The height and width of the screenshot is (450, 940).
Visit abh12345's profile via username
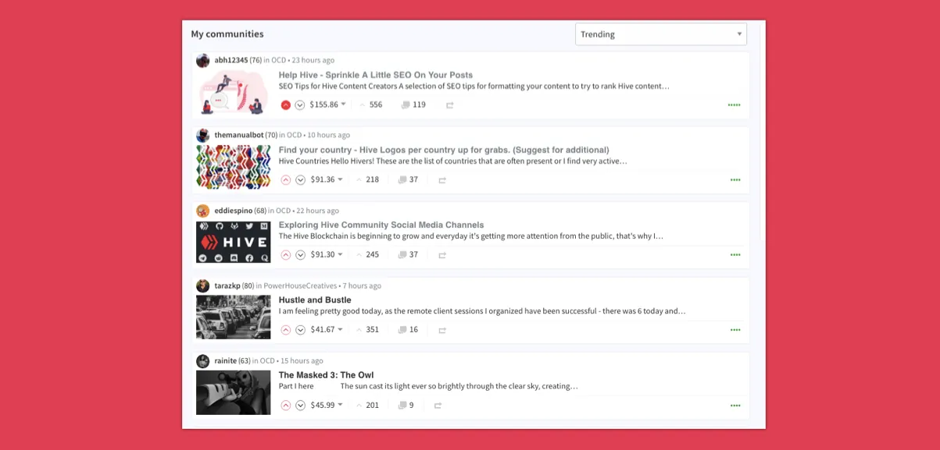[231, 60]
